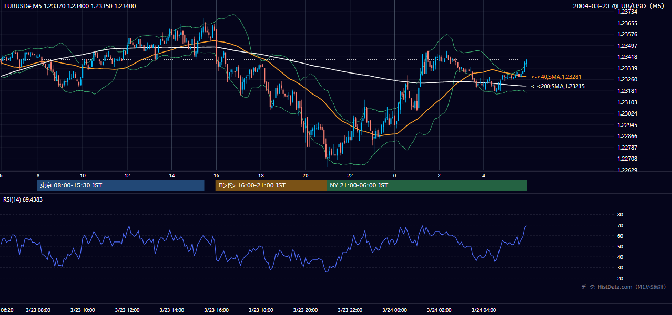
Task: Click the white 200 SMA 1.23215 label
Action: click(x=558, y=86)
